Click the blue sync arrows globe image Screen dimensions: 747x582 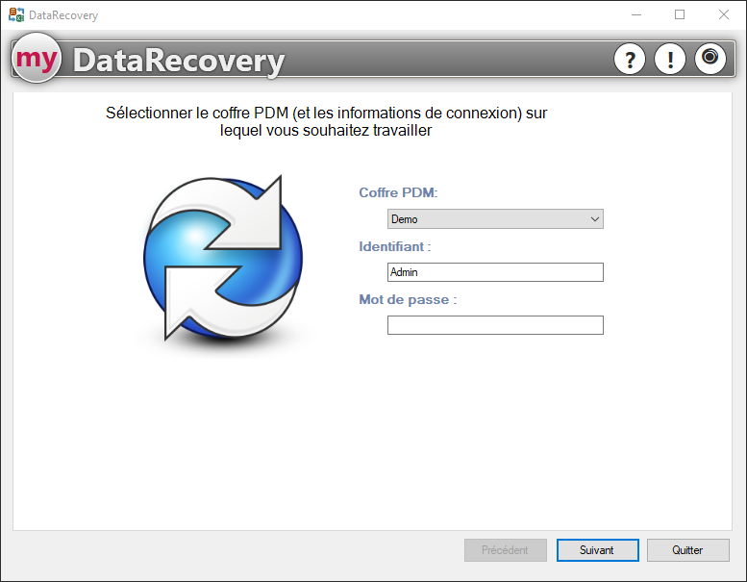(x=223, y=258)
